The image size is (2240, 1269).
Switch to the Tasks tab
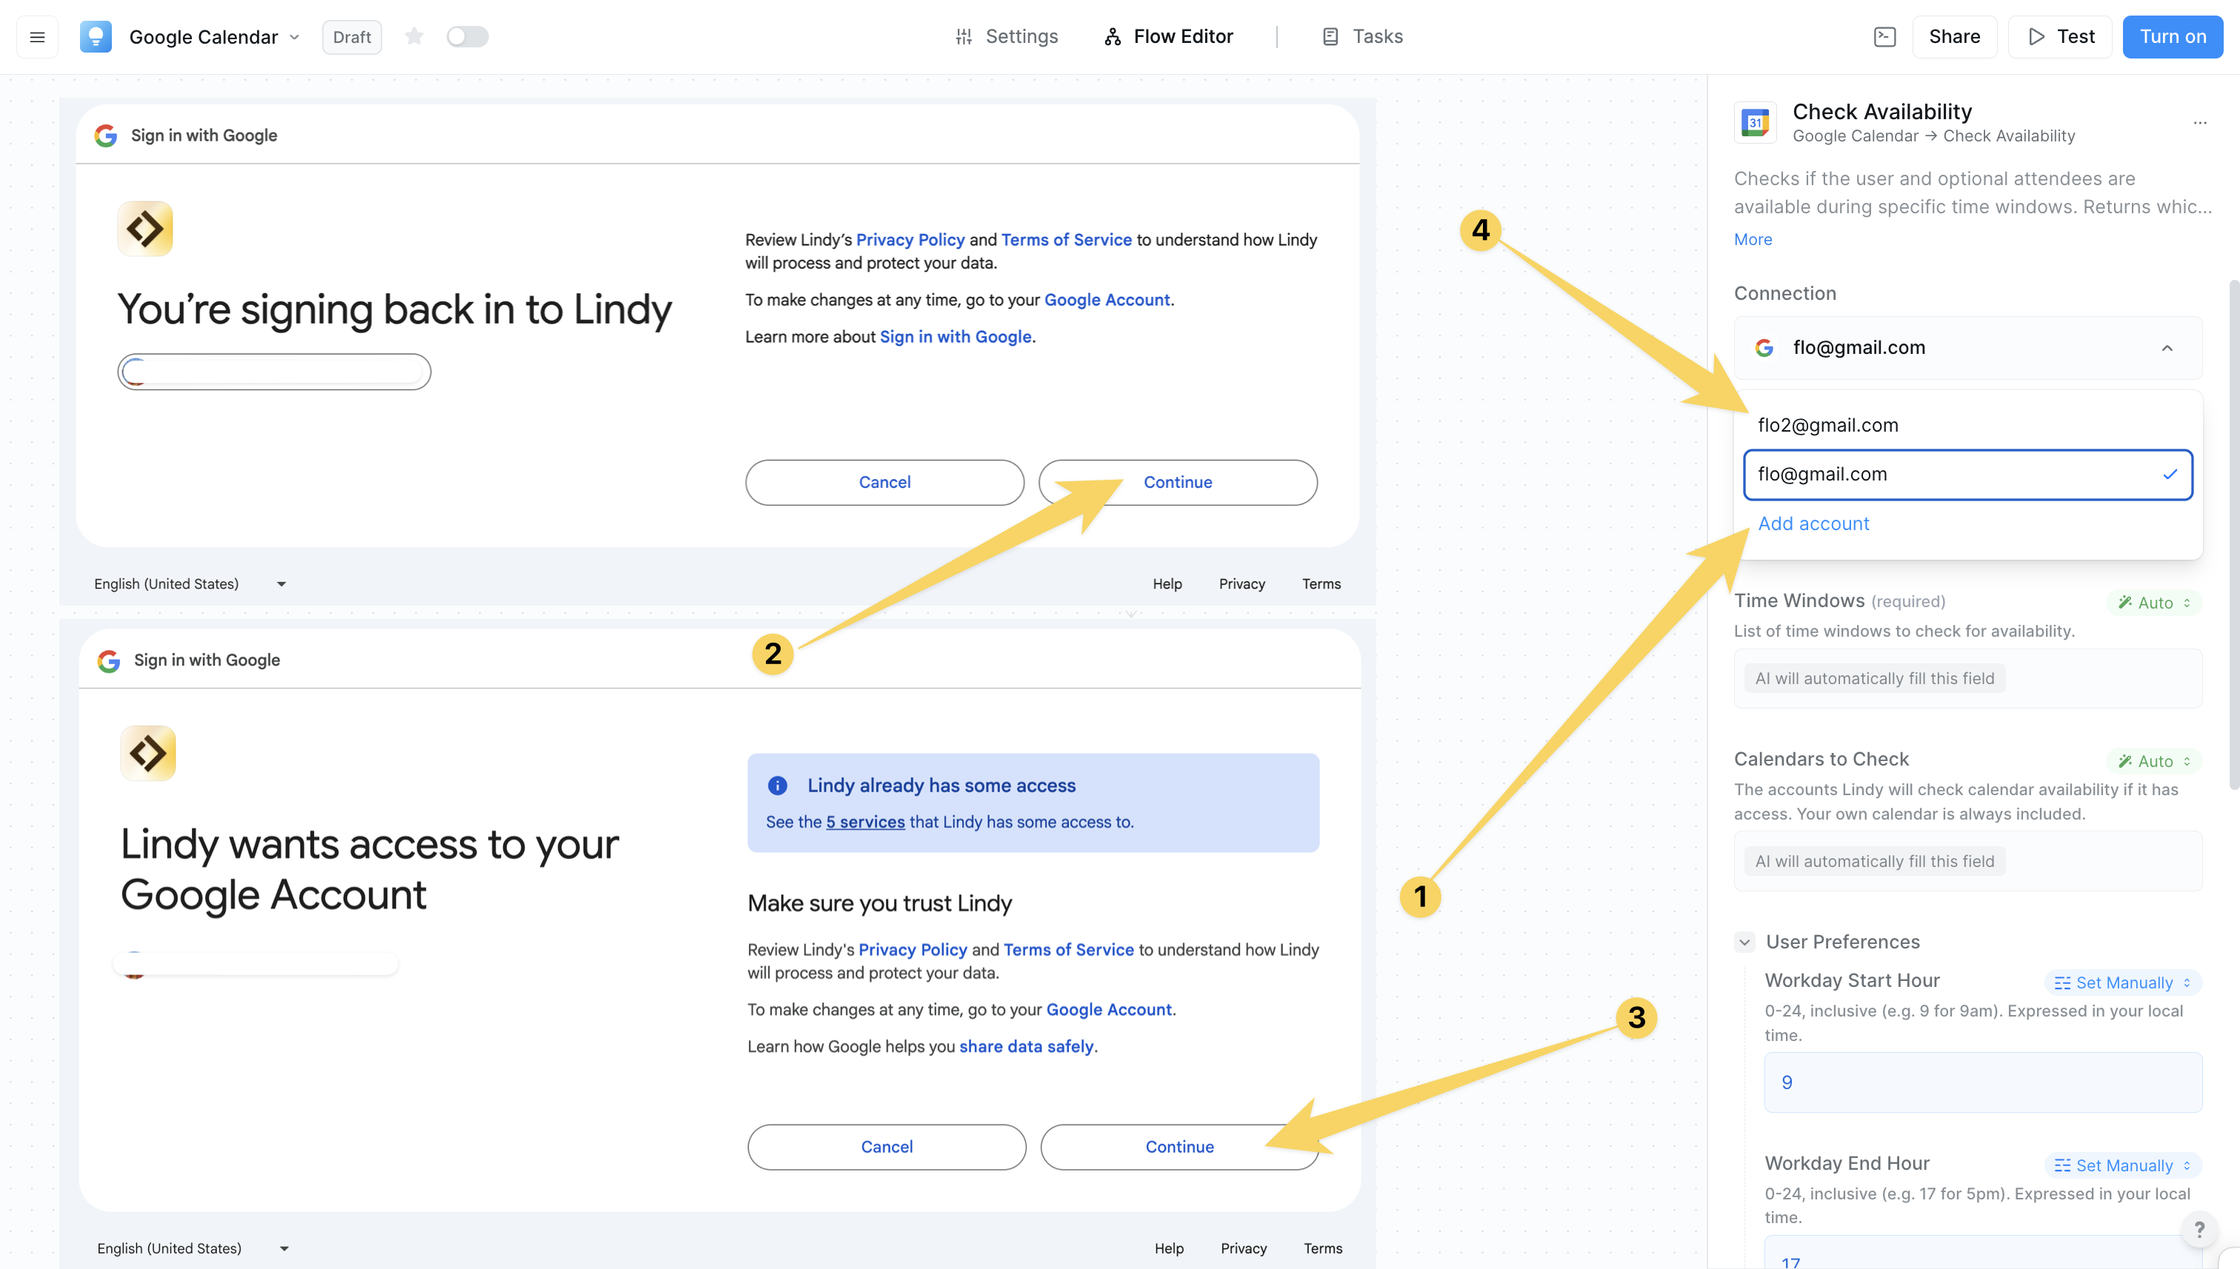(x=1363, y=36)
